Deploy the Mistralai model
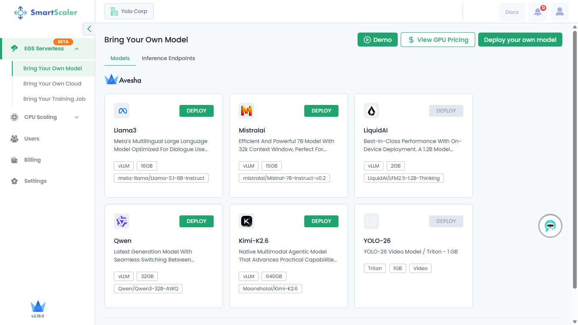578x325 pixels. pyautogui.click(x=321, y=111)
